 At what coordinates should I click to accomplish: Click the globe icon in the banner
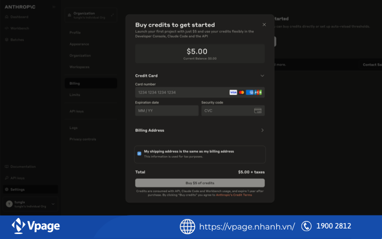(x=187, y=226)
